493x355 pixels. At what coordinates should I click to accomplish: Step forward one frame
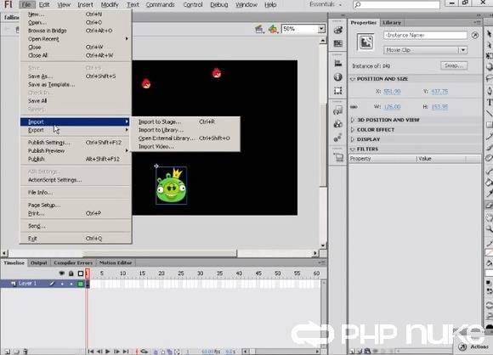pyautogui.click(x=116, y=352)
